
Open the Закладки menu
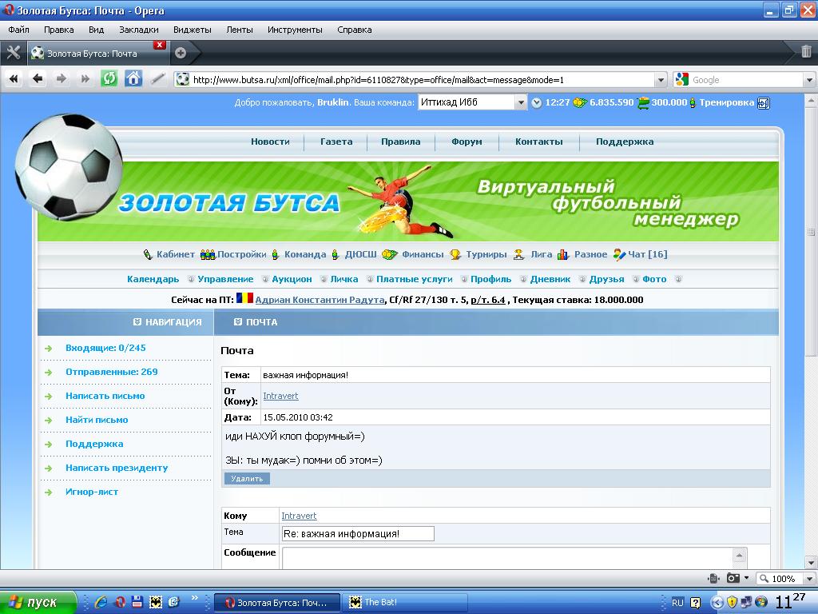point(138,30)
